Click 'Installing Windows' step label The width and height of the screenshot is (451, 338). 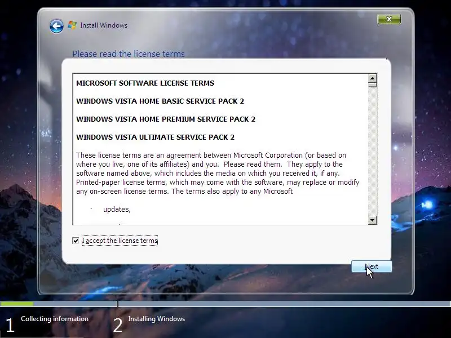[x=157, y=319]
